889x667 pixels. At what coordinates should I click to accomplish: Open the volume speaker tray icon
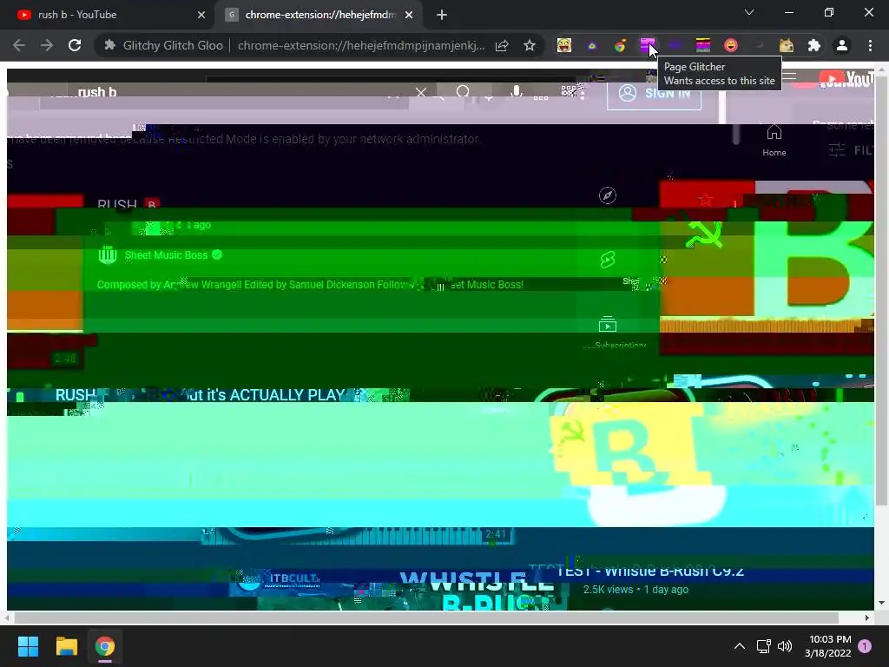[x=785, y=646]
